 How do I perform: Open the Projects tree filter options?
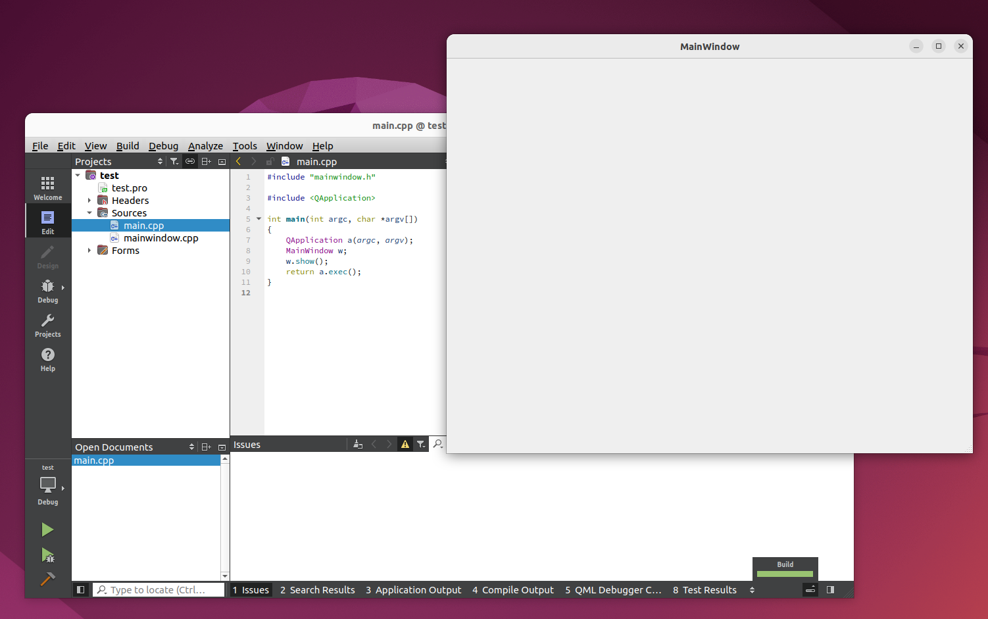pos(174,161)
